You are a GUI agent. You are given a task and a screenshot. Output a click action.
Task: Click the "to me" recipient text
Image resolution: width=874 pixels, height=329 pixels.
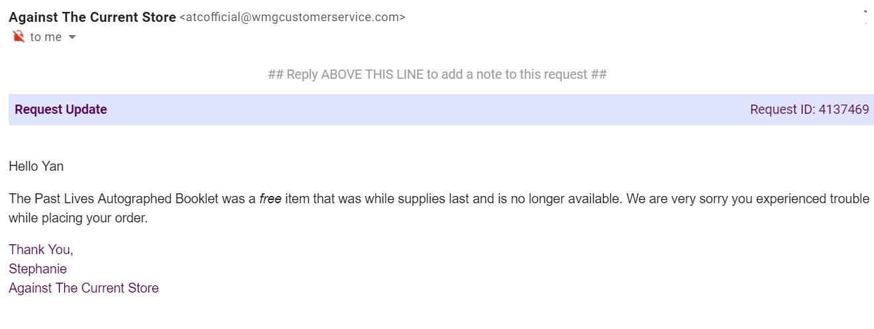pyautogui.click(x=46, y=37)
